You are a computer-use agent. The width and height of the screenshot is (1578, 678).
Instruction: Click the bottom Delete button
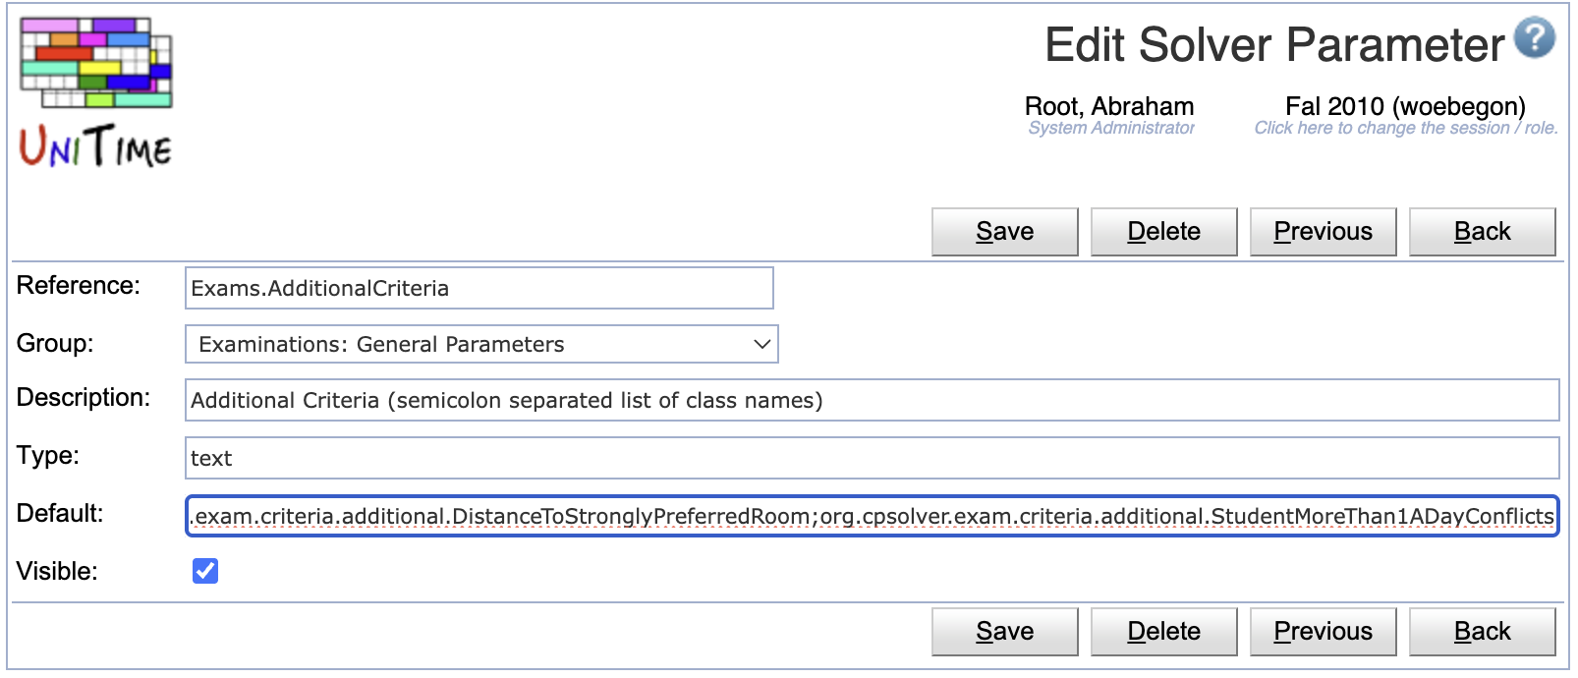(x=1163, y=632)
